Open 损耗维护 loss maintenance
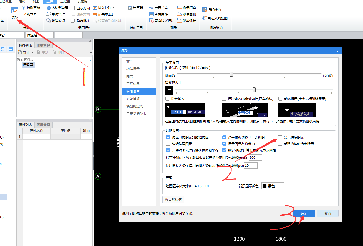Image resolution: width=363 pixels, height=246 pixels. click(x=212, y=10)
